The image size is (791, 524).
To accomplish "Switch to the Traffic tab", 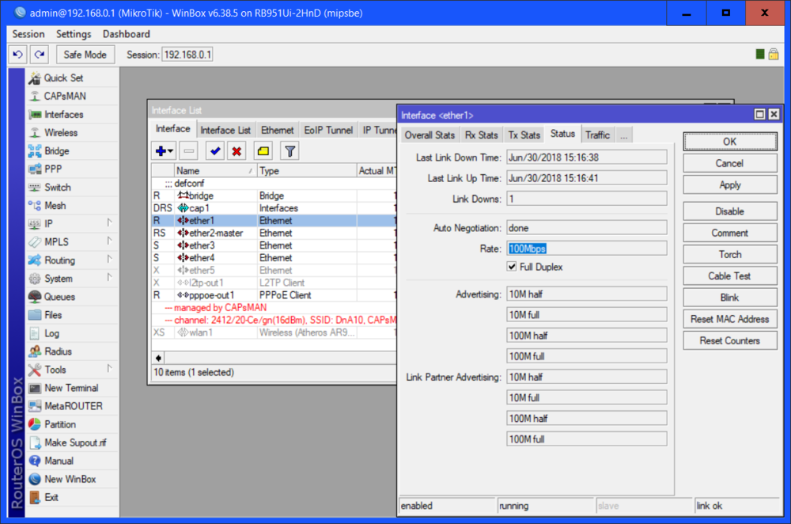I will point(598,135).
